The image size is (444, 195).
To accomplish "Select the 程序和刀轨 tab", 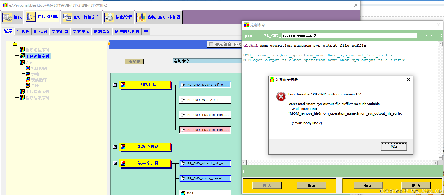I will pyautogui.click(x=42, y=17).
